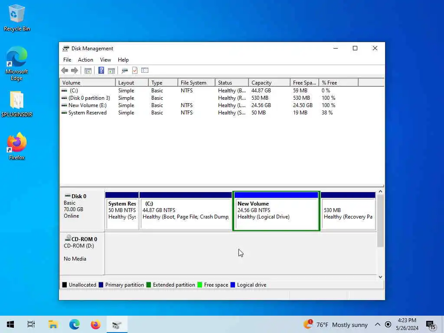Viewport: 444px width, 333px height.
Task: Click the Extended partition green legend swatch
Action: (148, 285)
